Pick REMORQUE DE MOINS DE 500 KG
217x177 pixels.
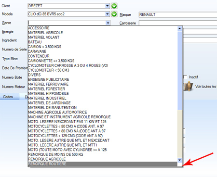(103, 154)
